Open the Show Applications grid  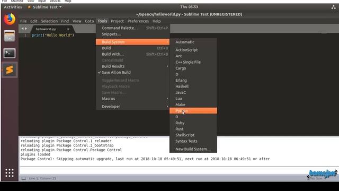click(x=10, y=173)
